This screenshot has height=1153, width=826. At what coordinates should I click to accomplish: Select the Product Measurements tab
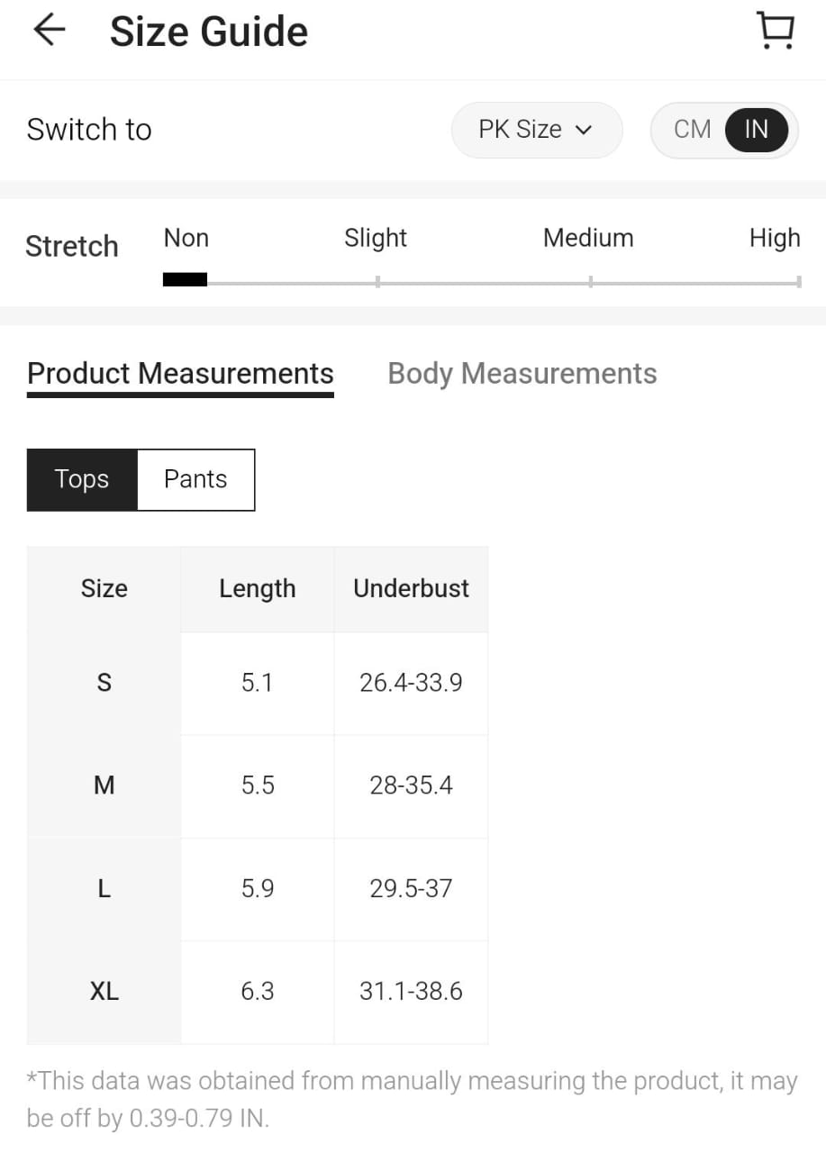[x=180, y=374]
